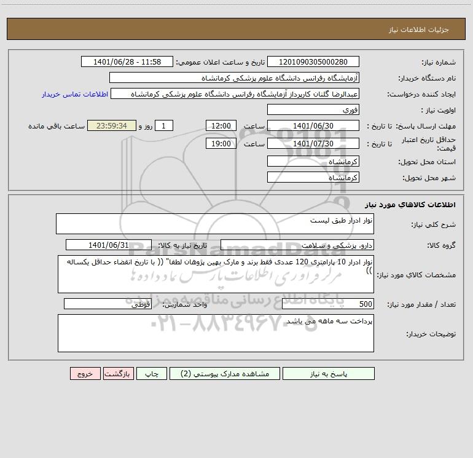Screen dimensions: 473x458
Task: Click the تعداد / مقدار مورد نیاز label
Action: pos(421,305)
